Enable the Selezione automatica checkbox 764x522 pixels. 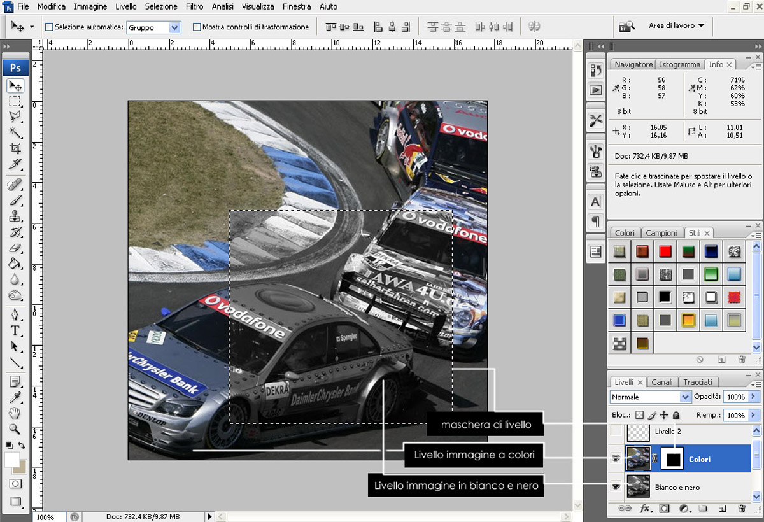tap(49, 27)
